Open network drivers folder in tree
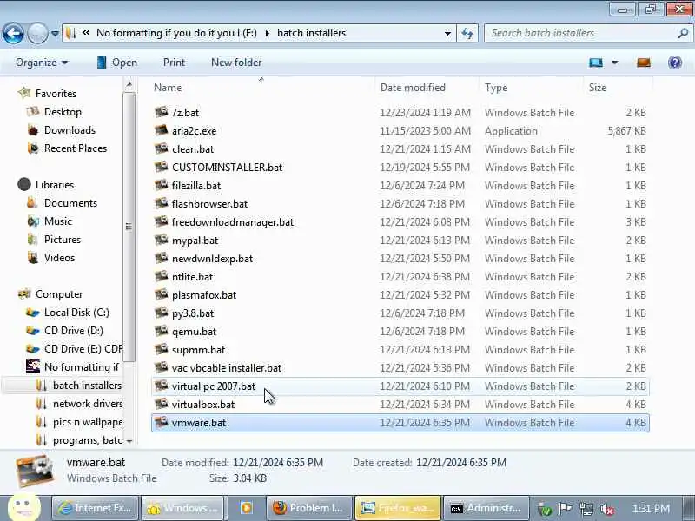Viewport: 695px width, 521px height. pyautogui.click(x=88, y=404)
